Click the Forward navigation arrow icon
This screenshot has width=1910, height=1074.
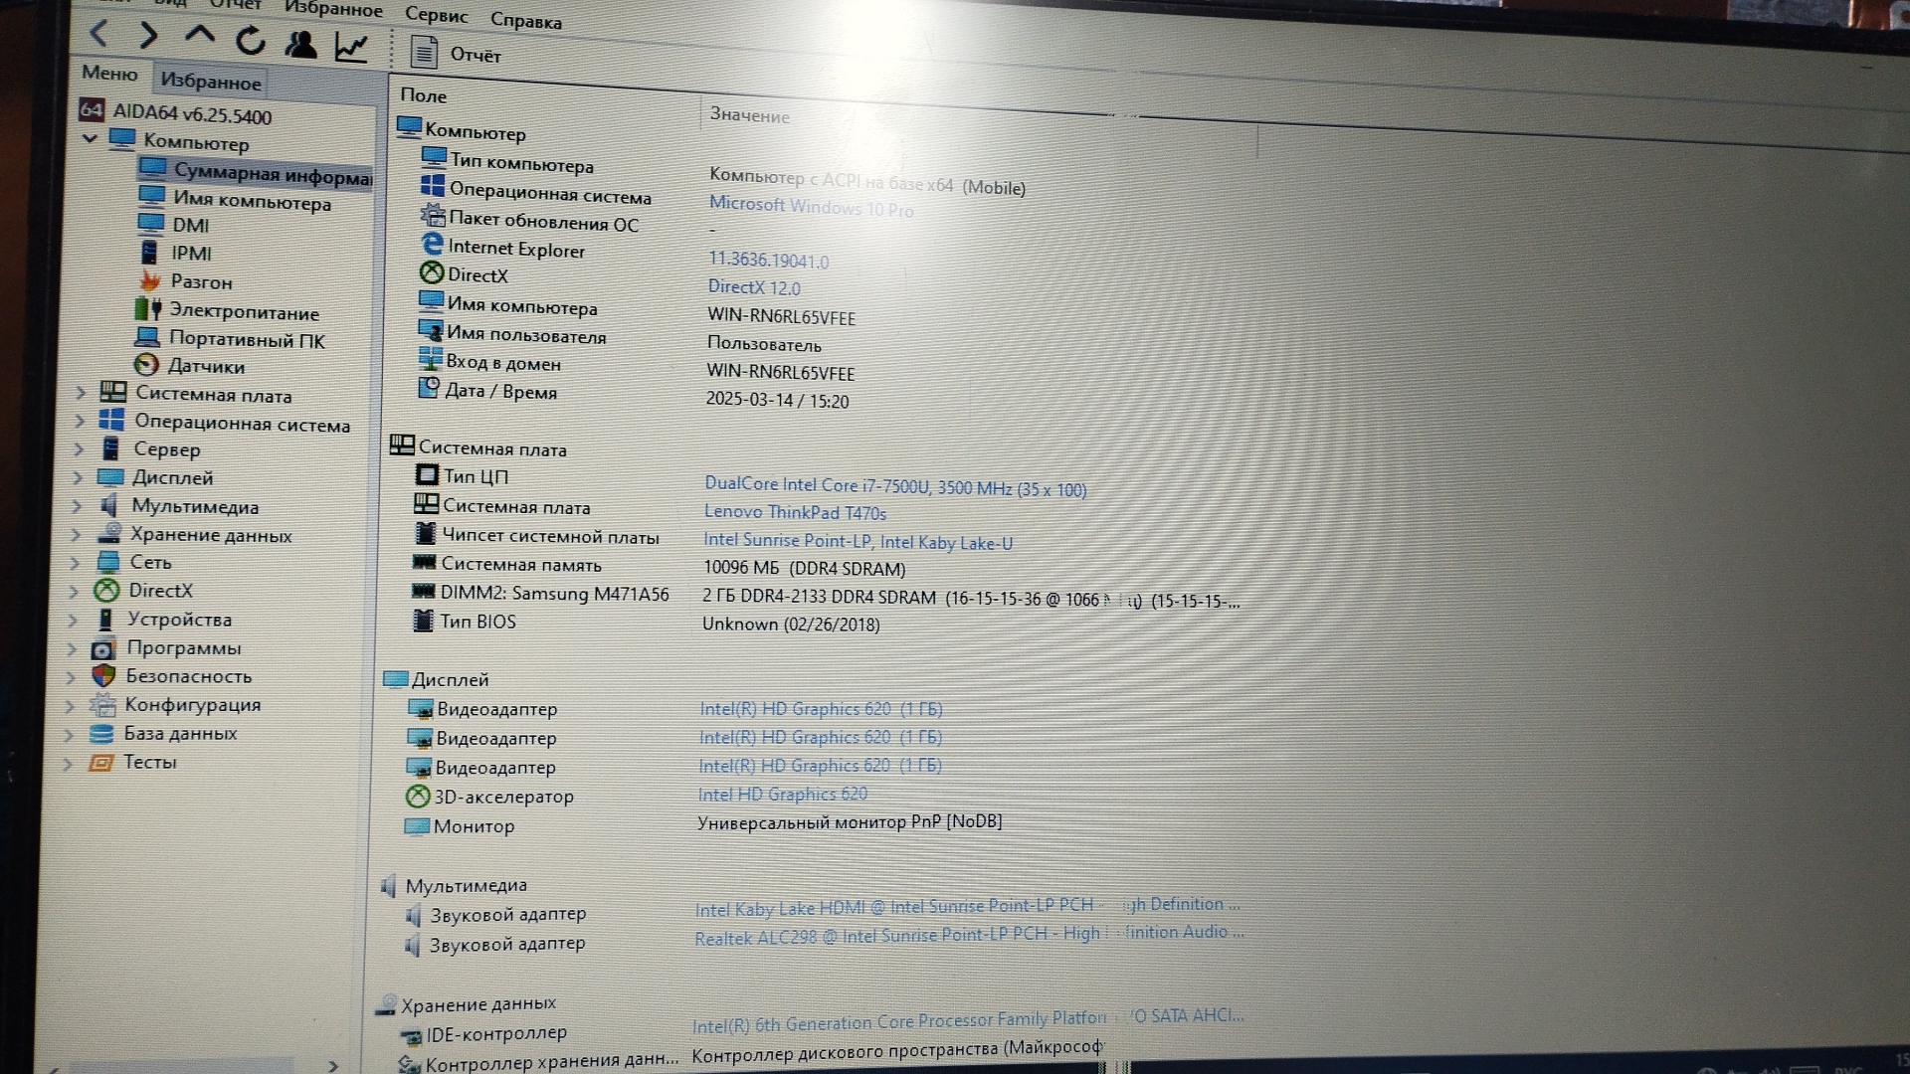pyautogui.click(x=149, y=36)
